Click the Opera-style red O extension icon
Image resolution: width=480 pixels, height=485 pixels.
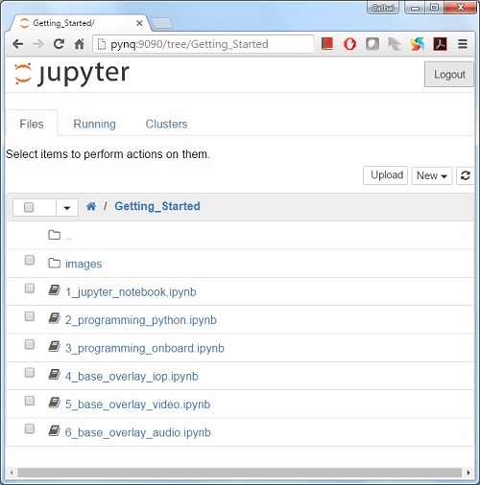click(x=349, y=44)
